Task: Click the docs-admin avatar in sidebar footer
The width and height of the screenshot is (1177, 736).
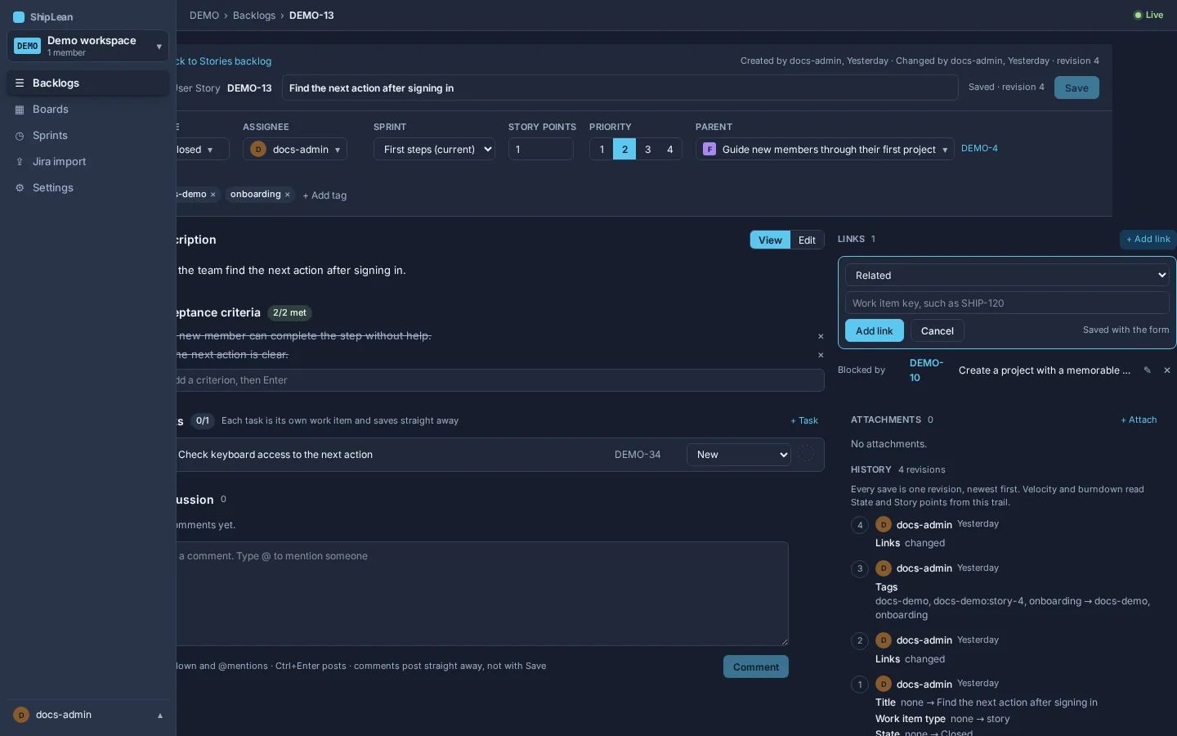Action: (x=21, y=715)
